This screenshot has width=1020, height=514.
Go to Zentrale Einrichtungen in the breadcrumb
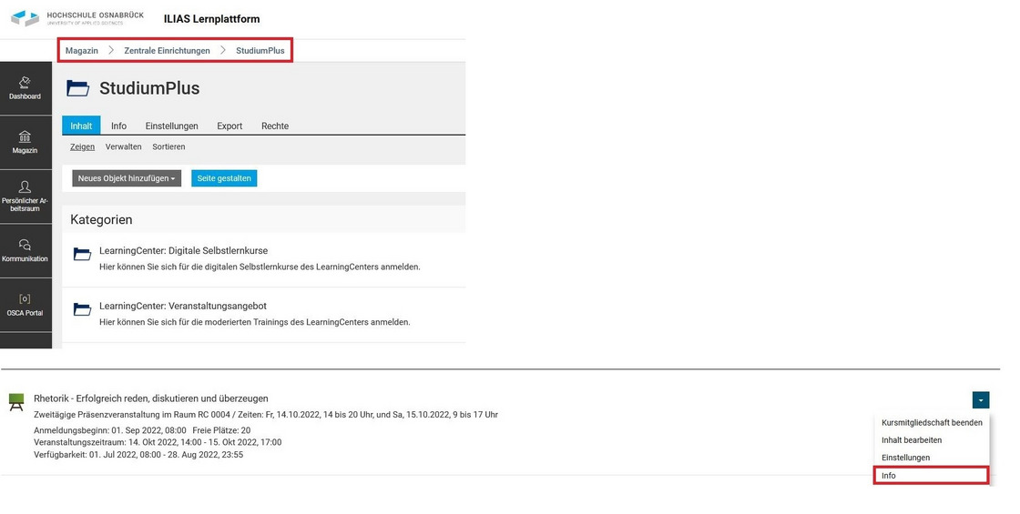pyautogui.click(x=167, y=51)
